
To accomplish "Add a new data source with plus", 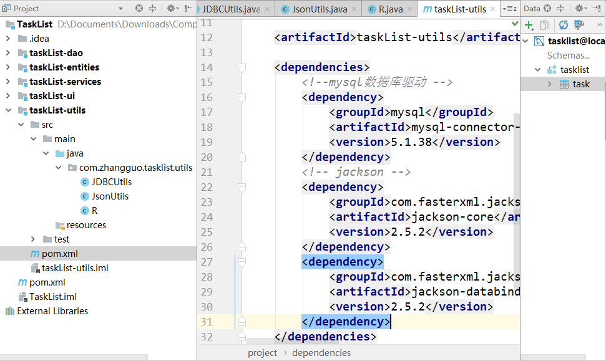I will [x=529, y=26].
